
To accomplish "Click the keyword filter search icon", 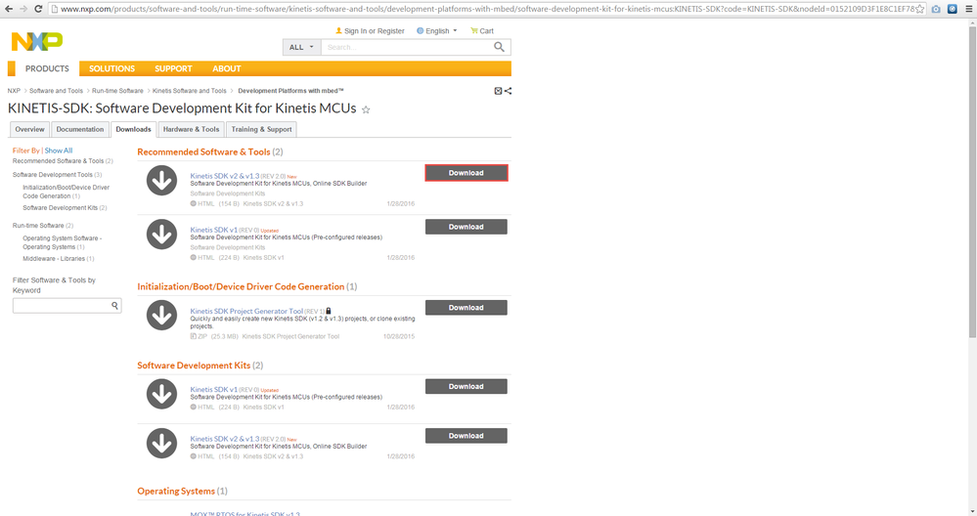I will [114, 306].
